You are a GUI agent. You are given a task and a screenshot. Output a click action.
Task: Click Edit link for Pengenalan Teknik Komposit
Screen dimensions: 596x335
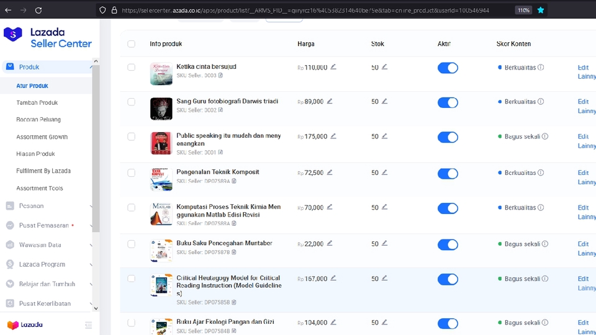583,173
